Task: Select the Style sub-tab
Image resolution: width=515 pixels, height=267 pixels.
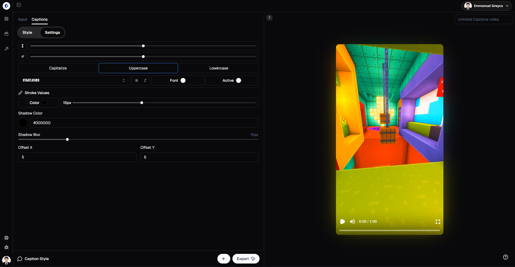Action: (27, 32)
